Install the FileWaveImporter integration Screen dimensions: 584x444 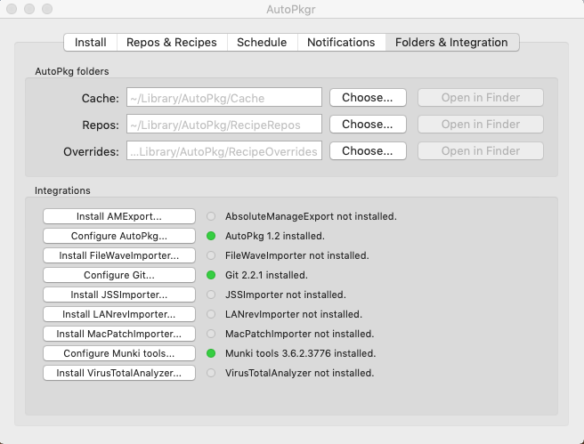click(x=119, y=255)
